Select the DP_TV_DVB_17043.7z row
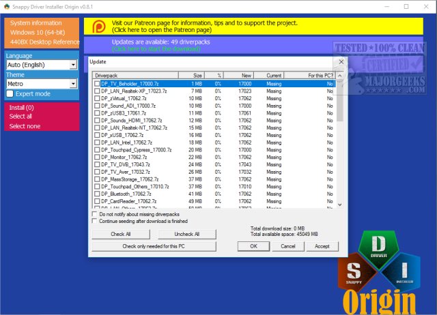This screenshot has height=315, width=437. pyautogui.click(x=214, y=164)
